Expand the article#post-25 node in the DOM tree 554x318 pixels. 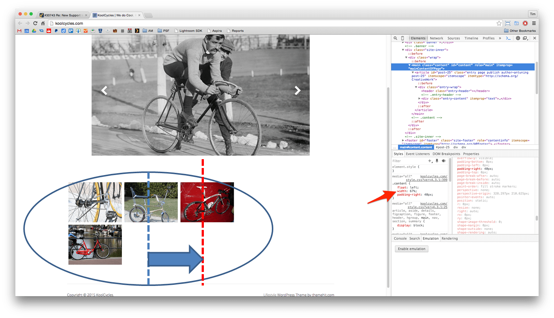pyautogui.click(x=413, y=72)
